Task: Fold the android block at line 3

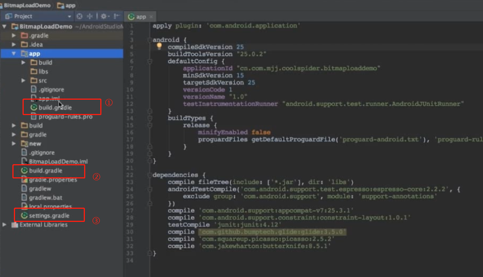Action: [x=149, y=40]
